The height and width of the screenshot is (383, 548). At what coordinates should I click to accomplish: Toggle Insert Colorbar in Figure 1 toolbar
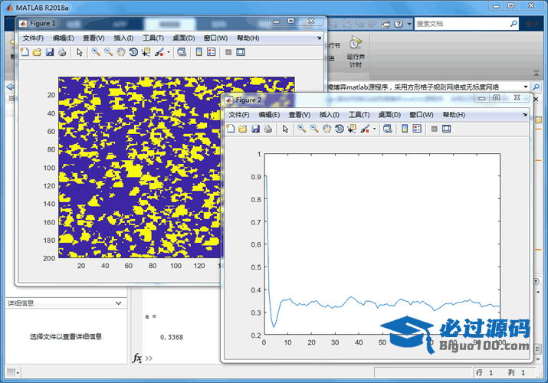pyautogui.click(x=199, y=53)
